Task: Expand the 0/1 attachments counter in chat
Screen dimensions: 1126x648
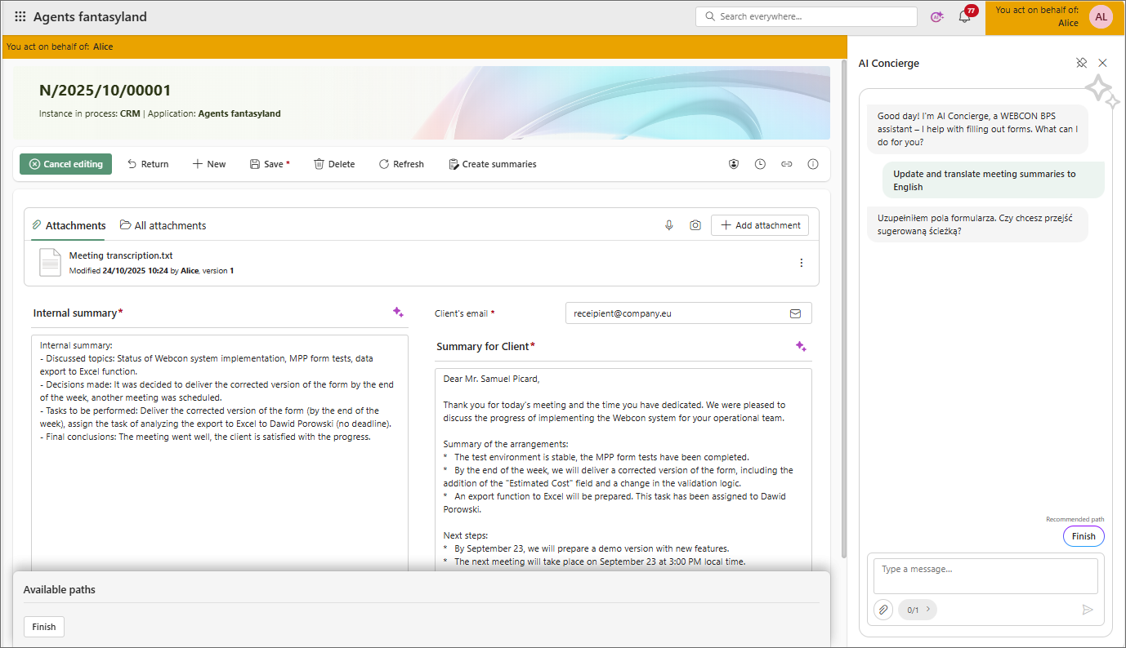Action: point(917,609)
